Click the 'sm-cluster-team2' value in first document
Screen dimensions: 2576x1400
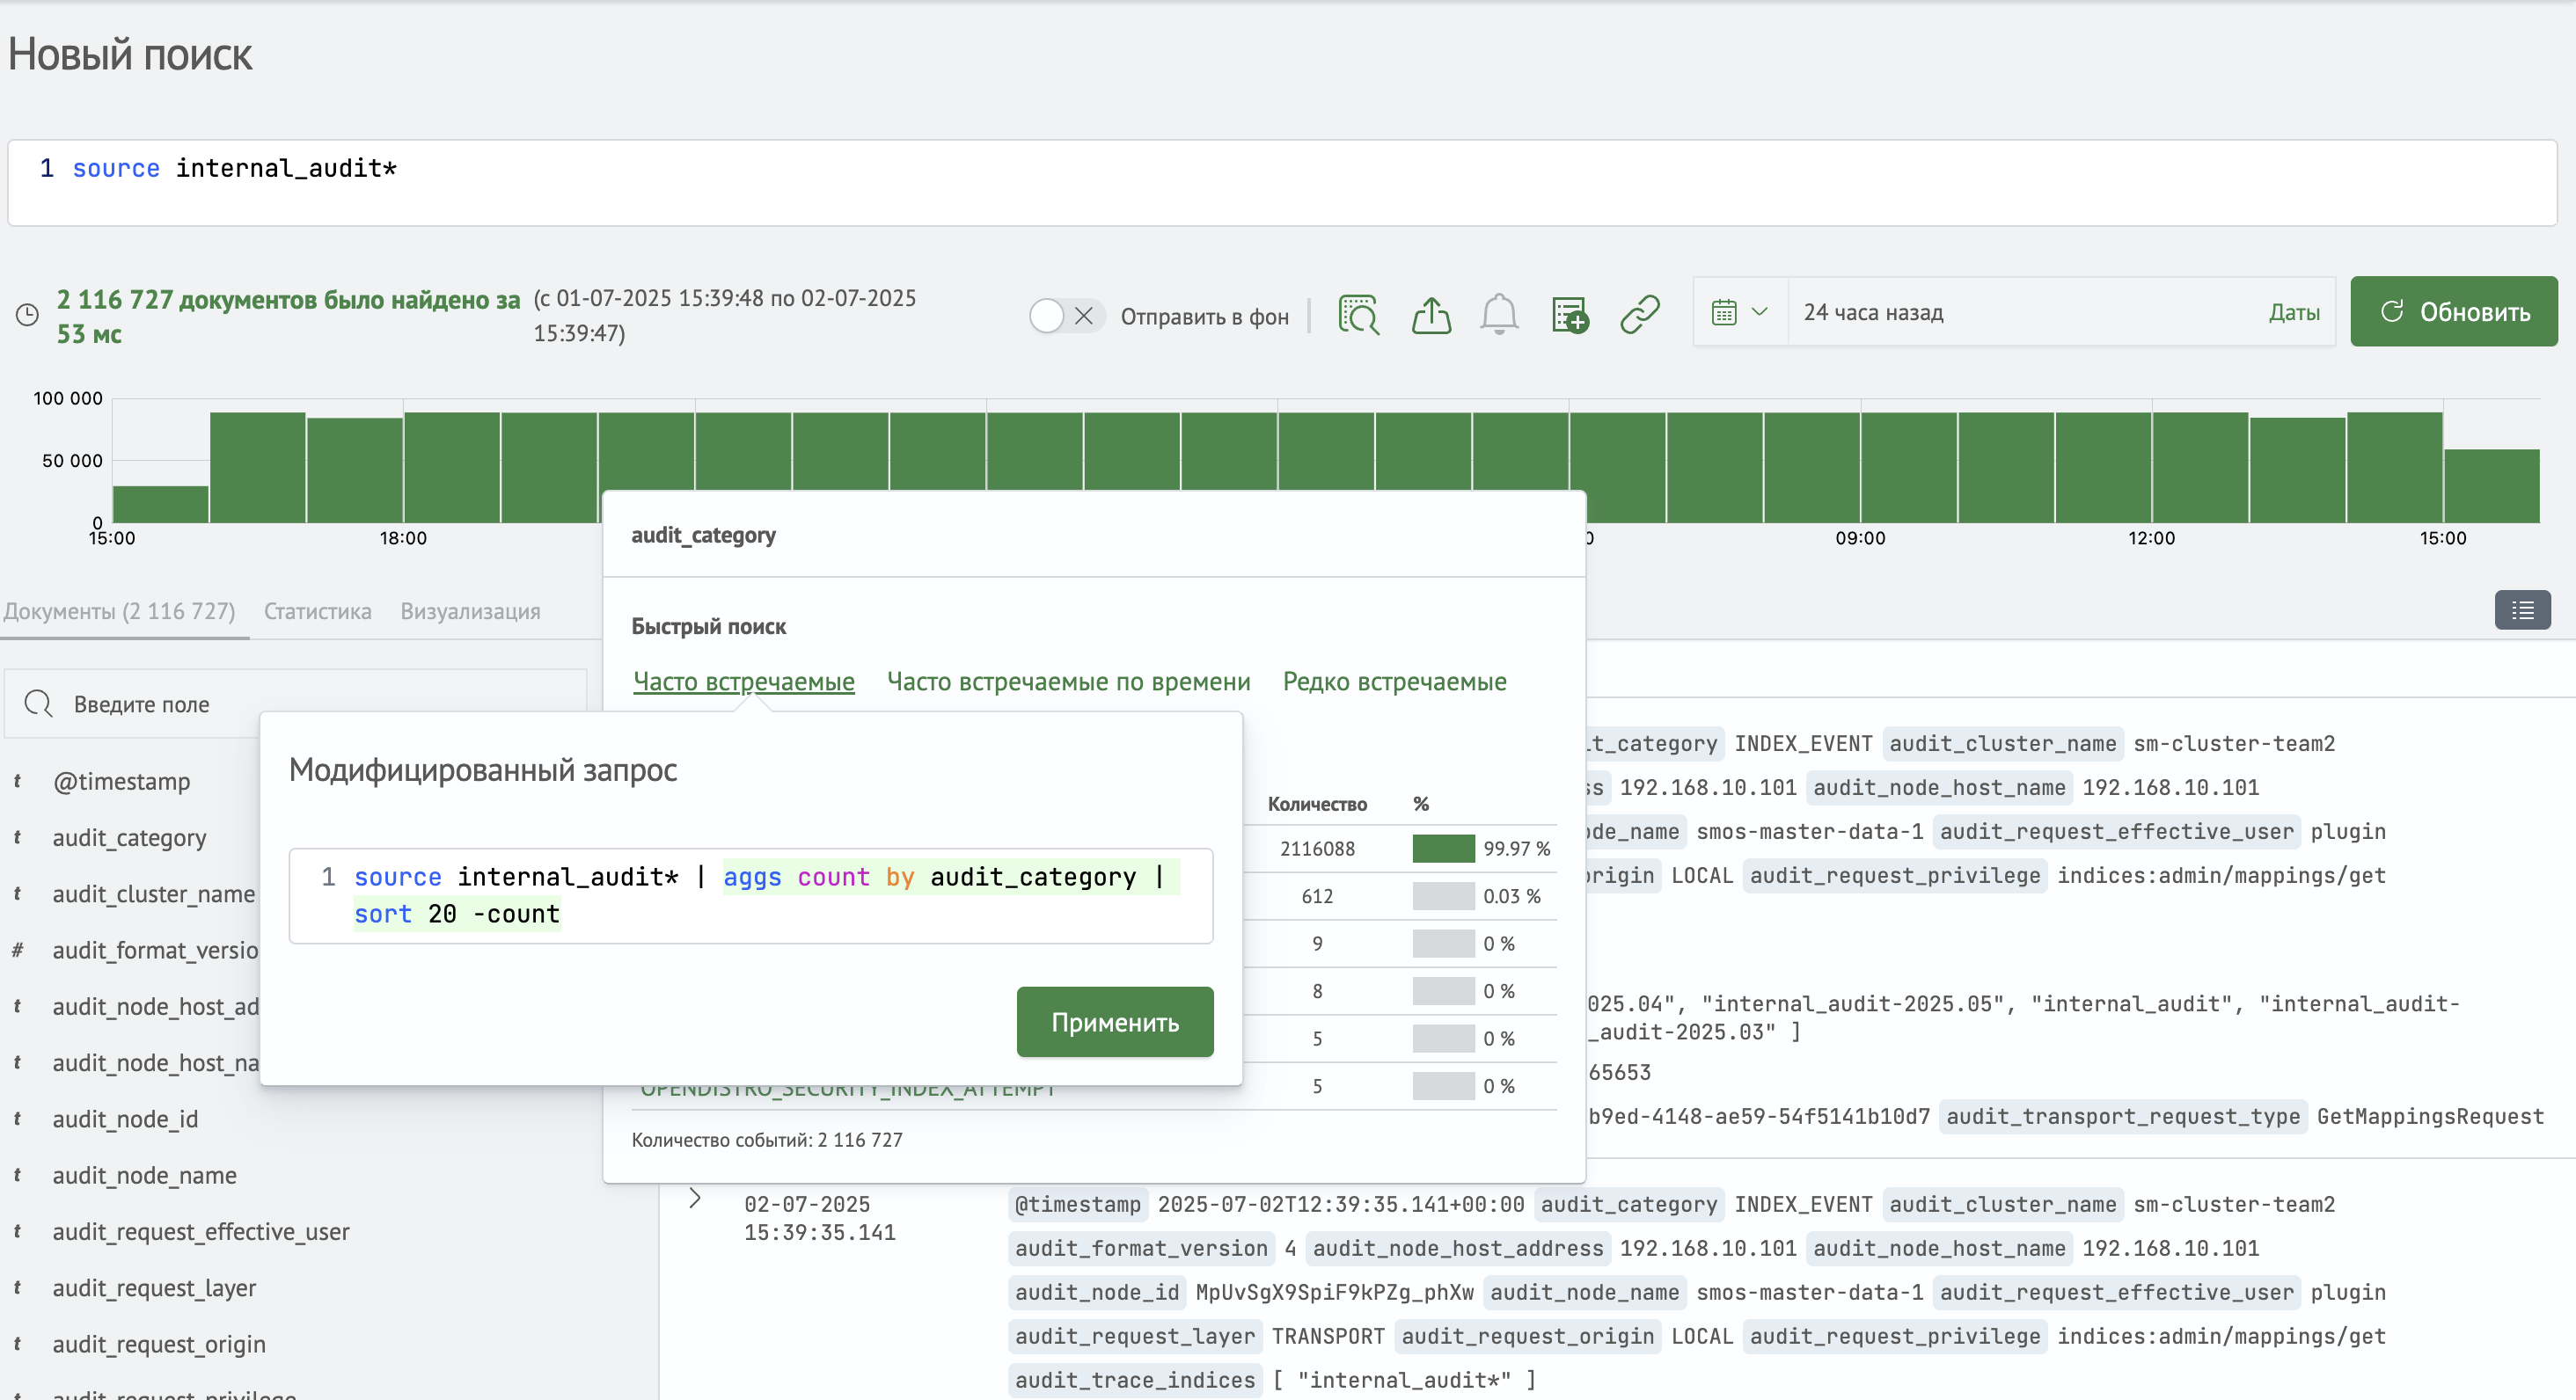[2233, 745]
